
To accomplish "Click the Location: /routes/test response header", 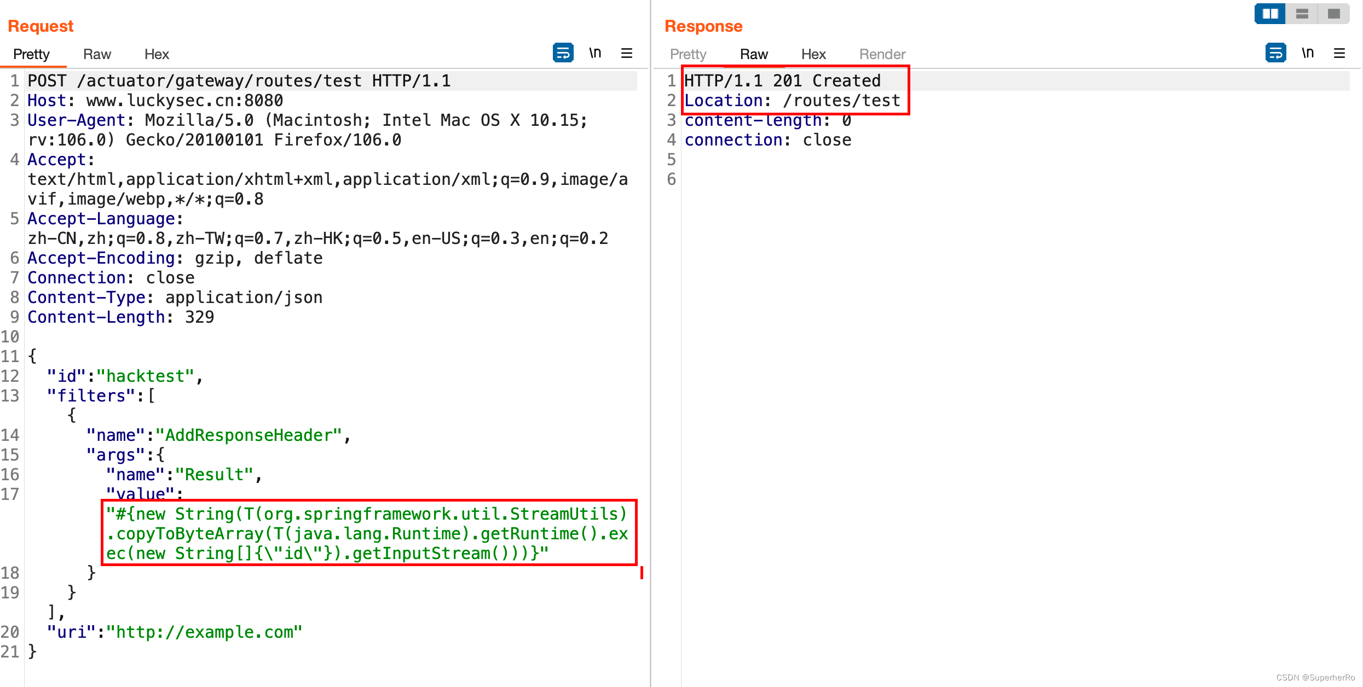I will 793,101.
